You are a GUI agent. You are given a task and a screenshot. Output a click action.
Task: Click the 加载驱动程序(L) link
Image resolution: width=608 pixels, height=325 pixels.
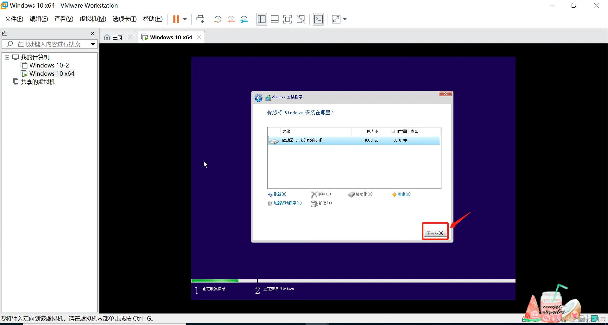pos(284,203)
